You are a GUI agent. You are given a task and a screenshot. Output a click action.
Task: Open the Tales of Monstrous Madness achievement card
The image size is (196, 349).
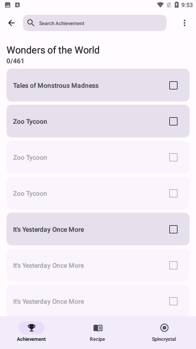point(98,85)
